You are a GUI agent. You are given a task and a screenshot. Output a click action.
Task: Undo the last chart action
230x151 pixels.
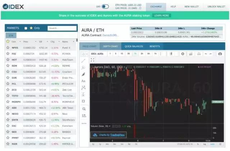pyautogui.click(x=206, y=54)
